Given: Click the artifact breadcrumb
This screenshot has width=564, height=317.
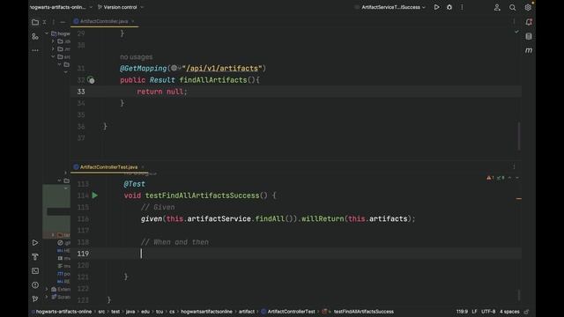Looking at the screenshot, I should [247, 312].
